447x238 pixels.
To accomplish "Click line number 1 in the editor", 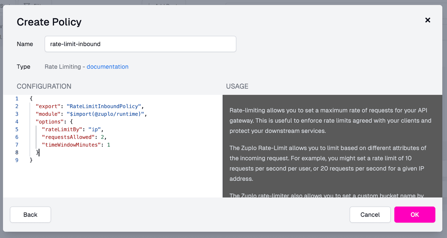I will click(16, 98).
